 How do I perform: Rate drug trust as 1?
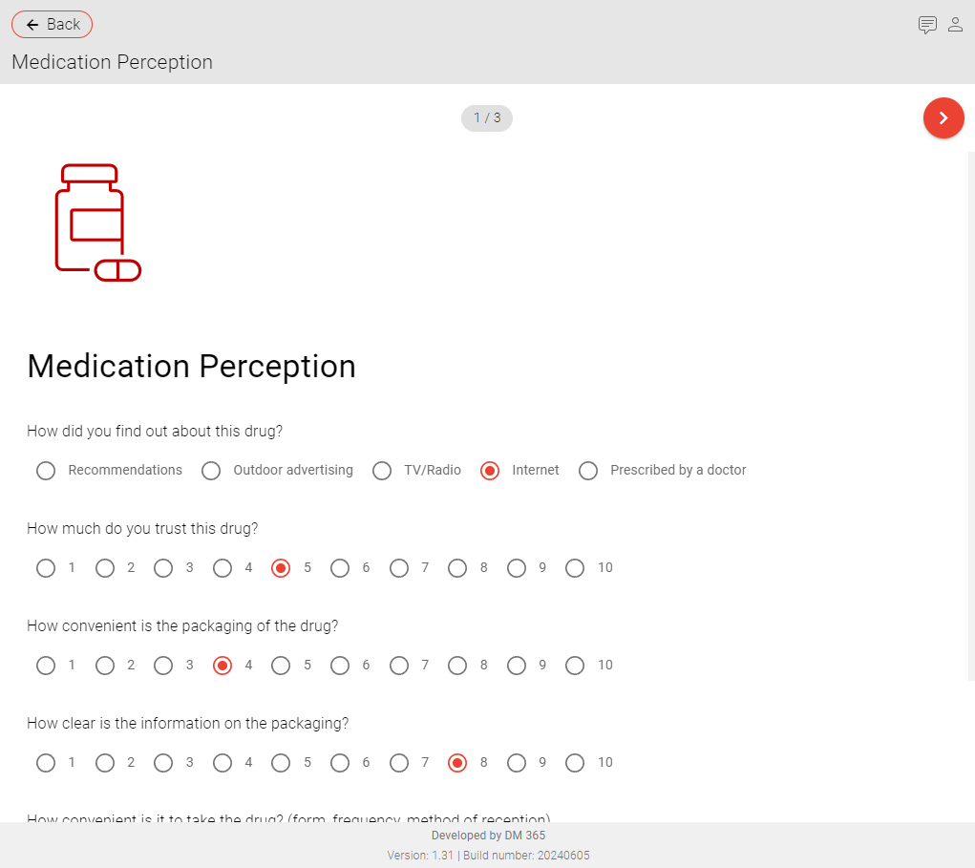point(46,567)
